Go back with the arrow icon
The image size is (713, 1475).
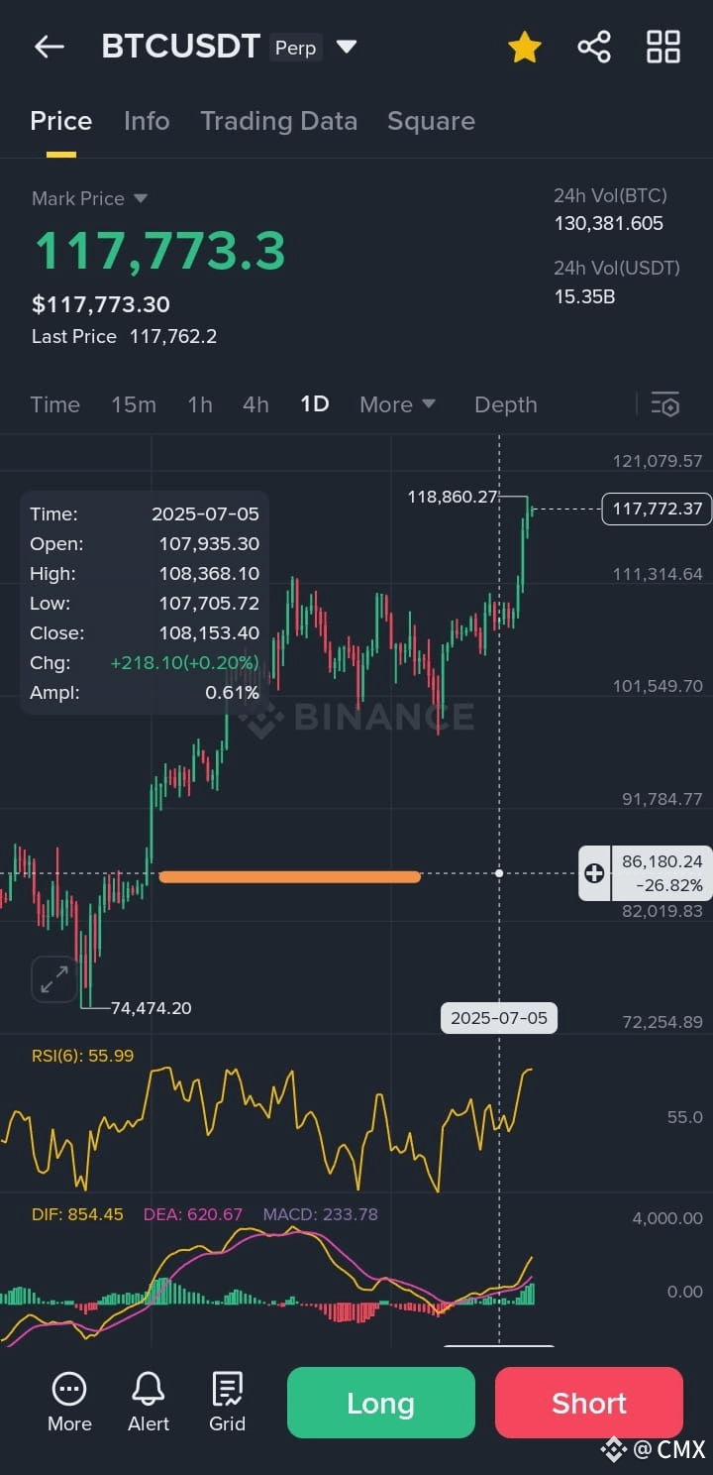tap(49, 47)
